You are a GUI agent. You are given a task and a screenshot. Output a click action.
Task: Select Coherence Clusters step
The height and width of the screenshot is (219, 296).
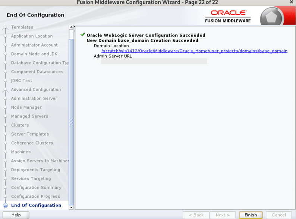(32, 143)
